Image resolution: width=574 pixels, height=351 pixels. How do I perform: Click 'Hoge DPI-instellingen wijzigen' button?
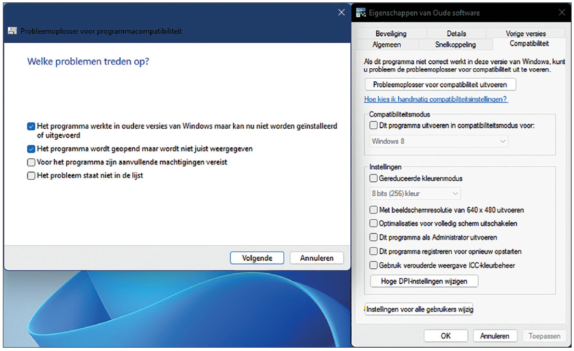(x=424, y=281)
